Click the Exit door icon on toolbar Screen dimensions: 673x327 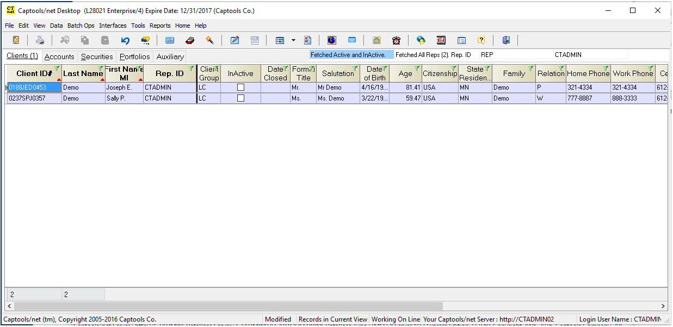coord(506,40)
